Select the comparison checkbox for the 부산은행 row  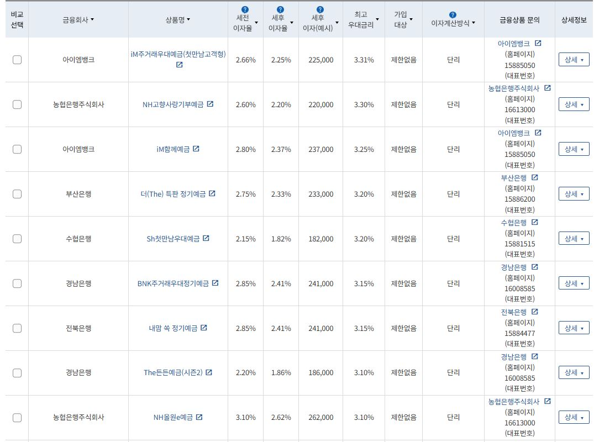(17, 194)
